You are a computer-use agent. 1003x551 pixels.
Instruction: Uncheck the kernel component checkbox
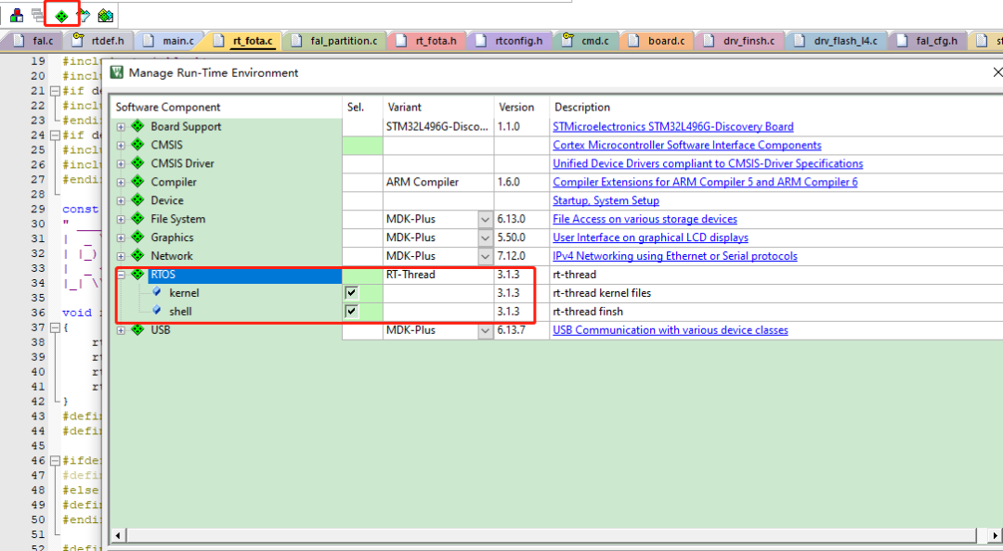tap(351, 293)
